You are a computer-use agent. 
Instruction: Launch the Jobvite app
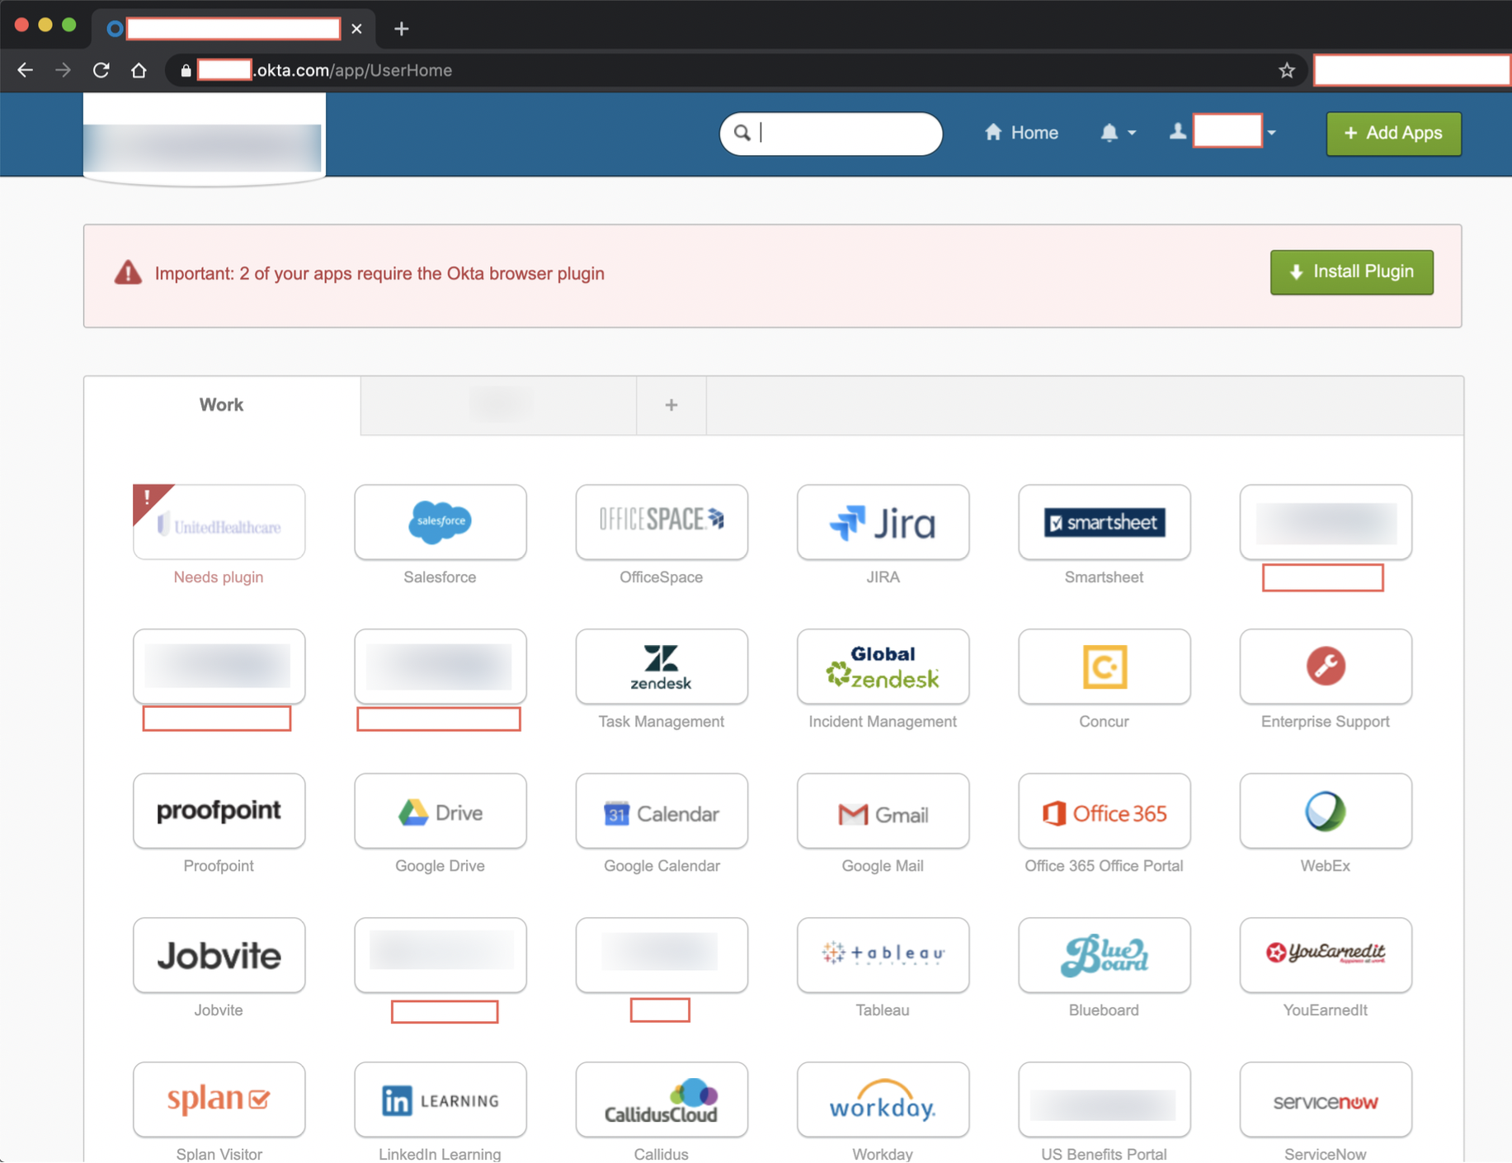coord(219,955)
